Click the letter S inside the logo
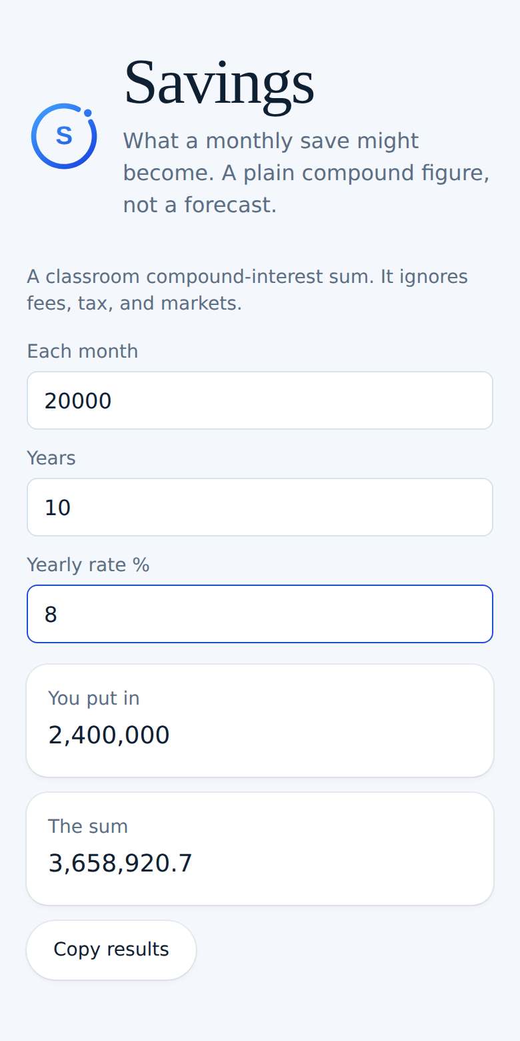The height and width of the screenshot is (1041, 520). [x=64, y=135]
